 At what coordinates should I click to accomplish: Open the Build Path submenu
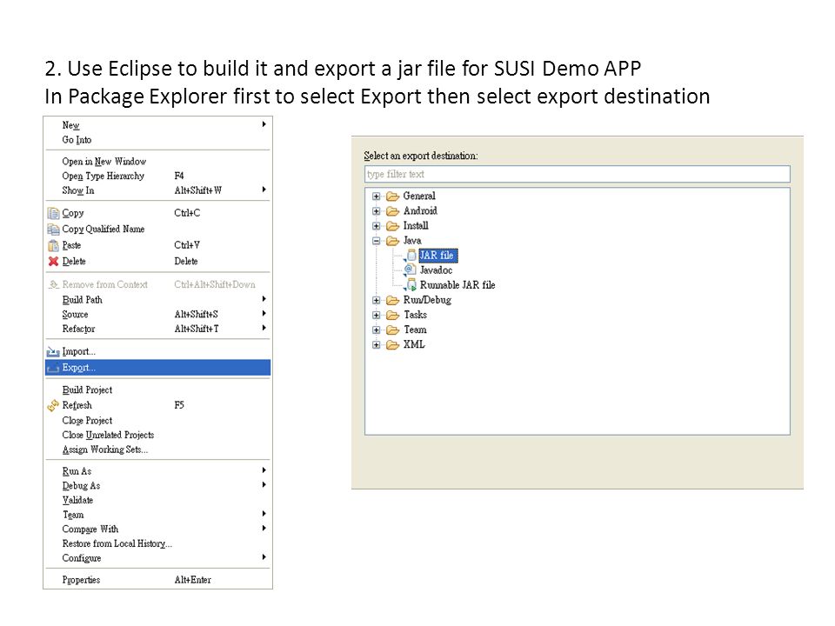[x=158, y=300]
